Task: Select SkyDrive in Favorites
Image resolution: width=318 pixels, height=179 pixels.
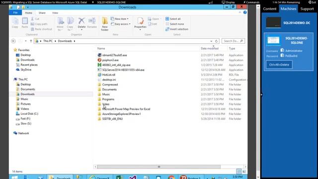Action: (26, 70)
